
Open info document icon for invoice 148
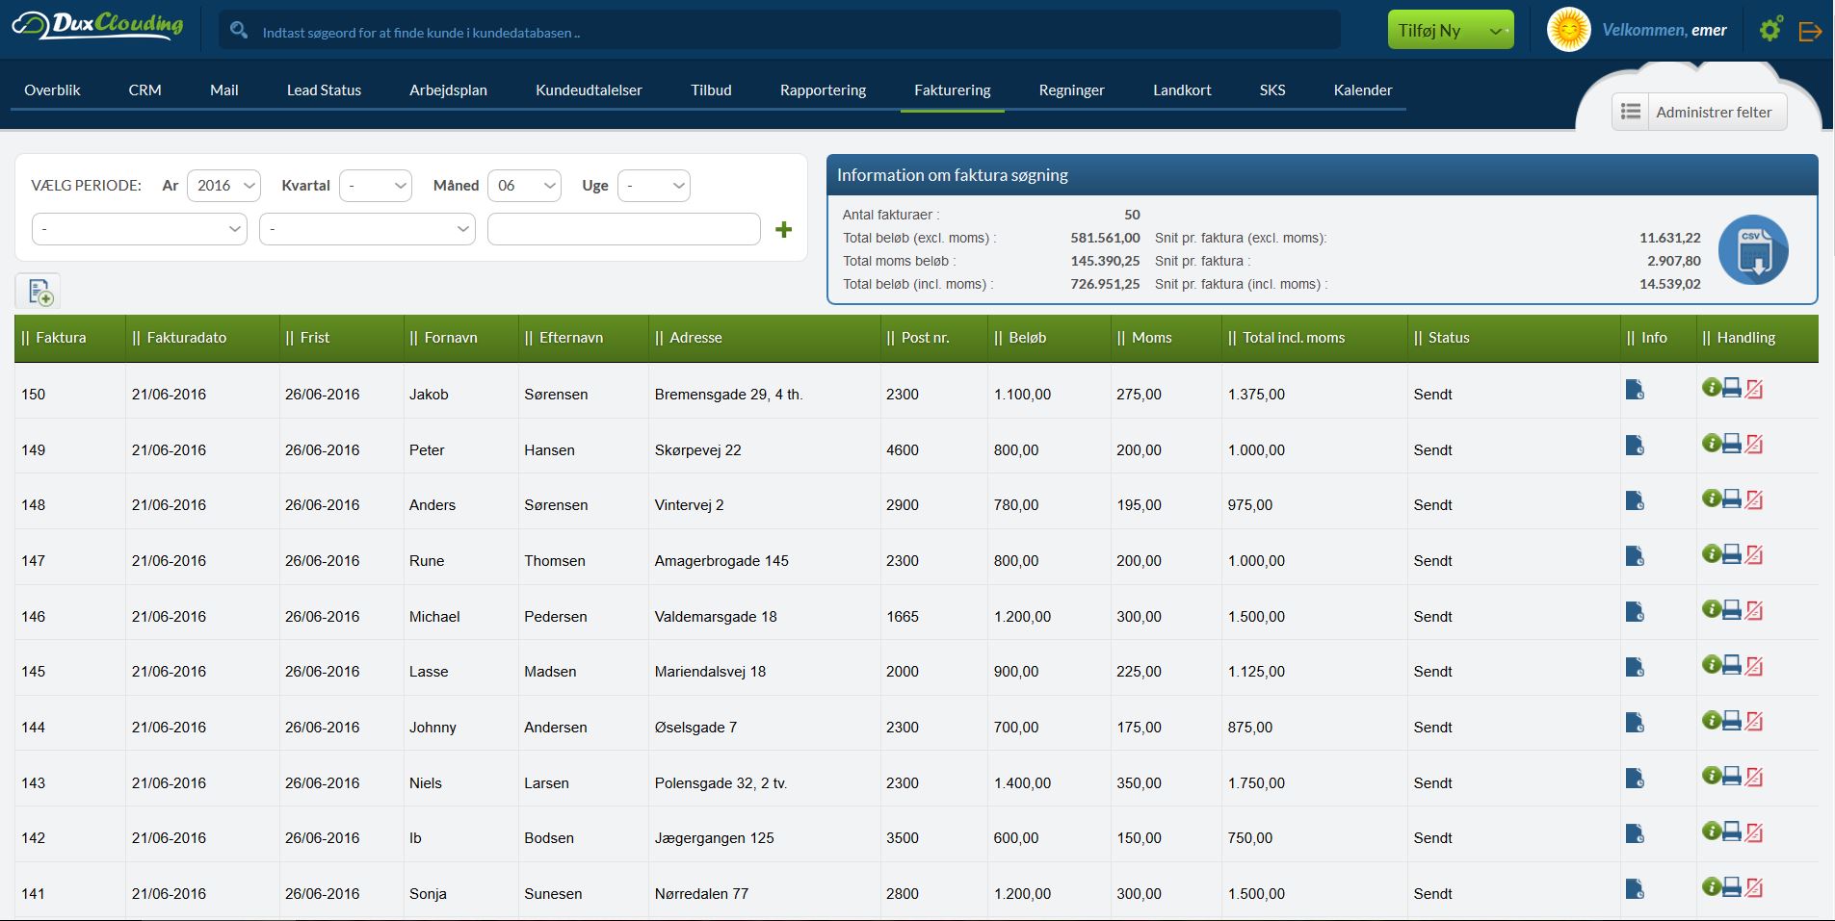[x=1635, y=500]
